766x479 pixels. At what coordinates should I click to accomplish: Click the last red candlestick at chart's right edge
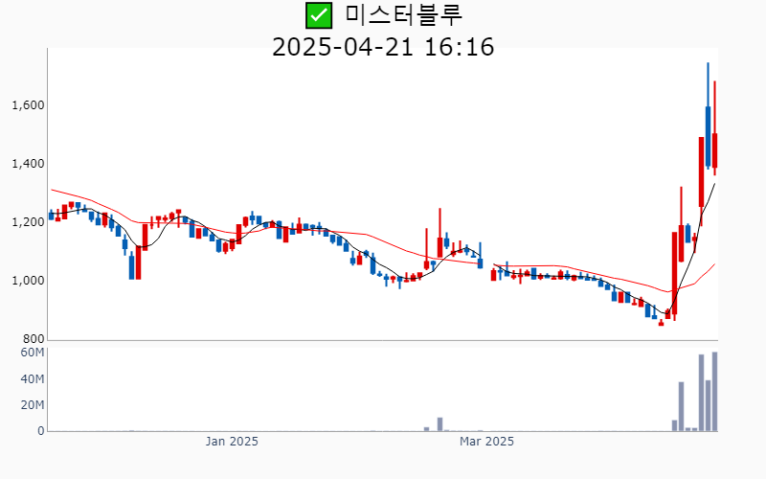[714, 150]
